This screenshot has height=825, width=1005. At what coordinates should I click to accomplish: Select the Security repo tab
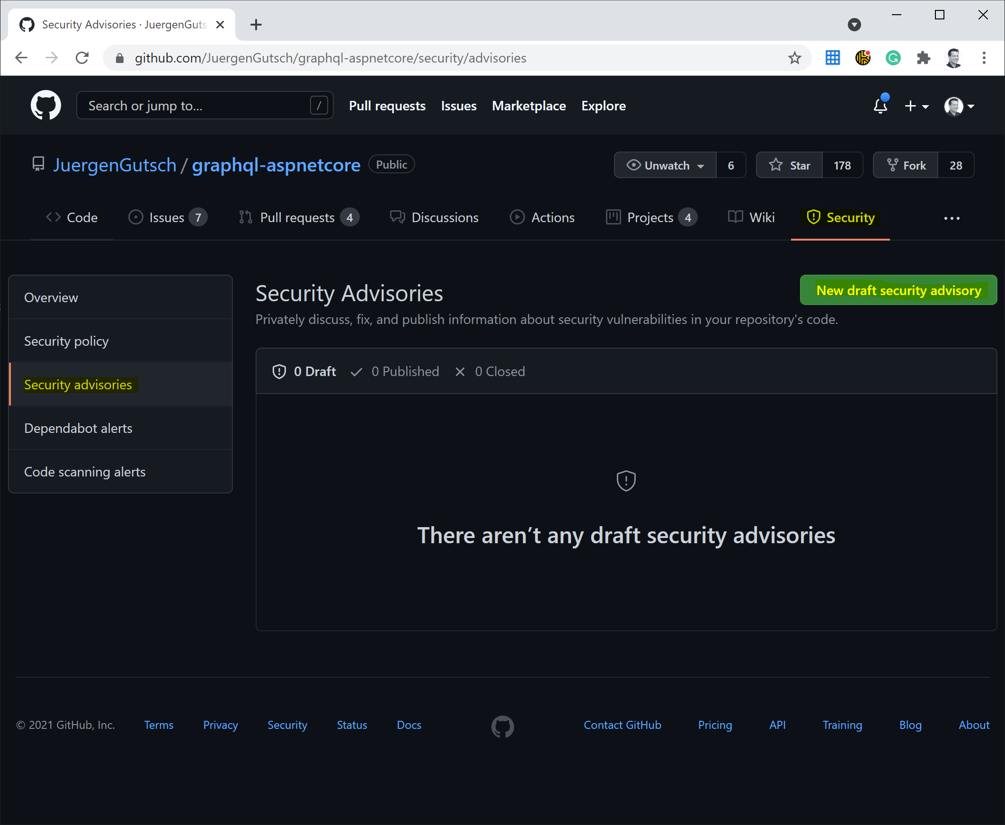840,218
